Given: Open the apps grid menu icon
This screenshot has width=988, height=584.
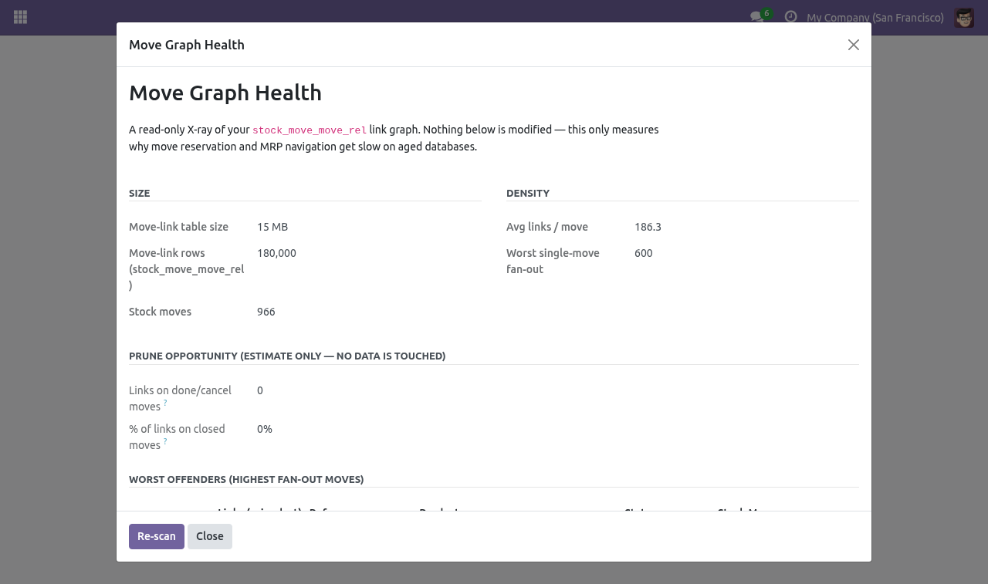Looking at the screenshot, I should coord(21,17).
